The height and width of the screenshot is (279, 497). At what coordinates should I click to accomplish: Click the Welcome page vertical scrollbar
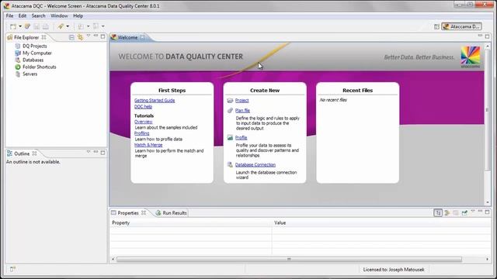point(488,109)
